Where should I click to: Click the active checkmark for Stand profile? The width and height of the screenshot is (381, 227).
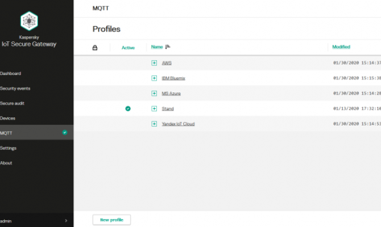click(x=128, y=108)
